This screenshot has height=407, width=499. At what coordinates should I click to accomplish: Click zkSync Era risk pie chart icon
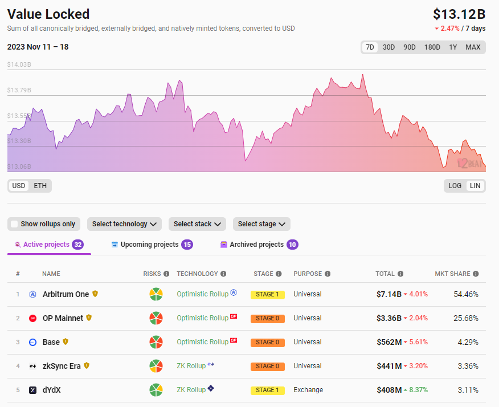[x=156, y=367]
